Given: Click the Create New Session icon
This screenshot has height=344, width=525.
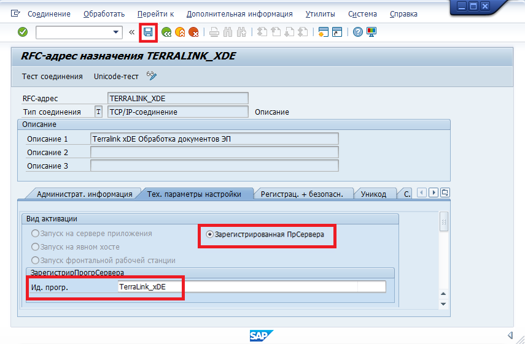Looking at the screenshot, I should point(323,32).
